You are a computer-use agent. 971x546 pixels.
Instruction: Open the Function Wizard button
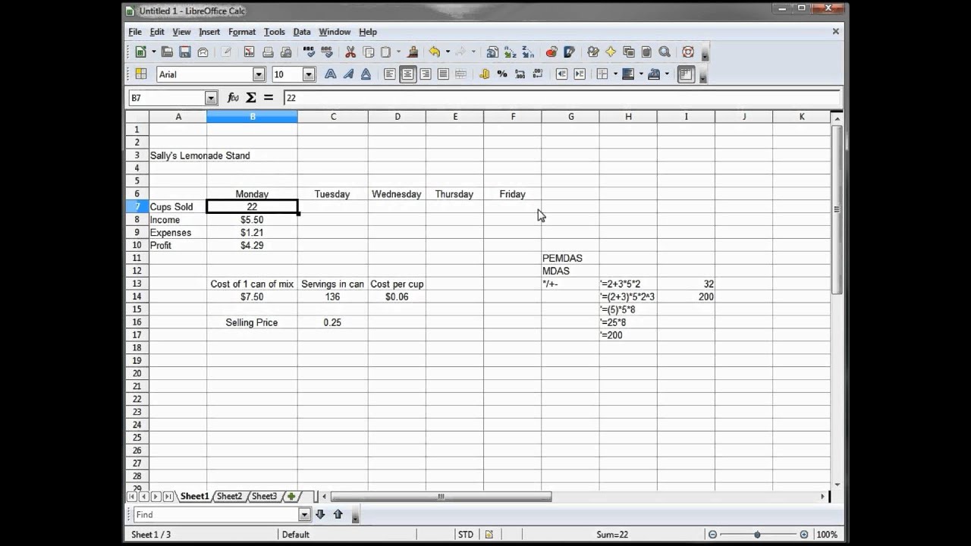(233, 98)
